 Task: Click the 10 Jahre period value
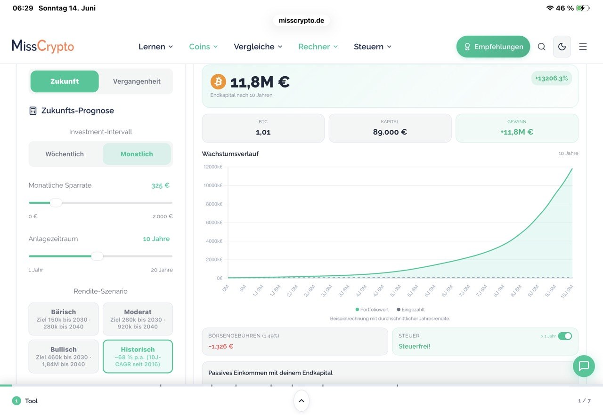click(156, 239)
